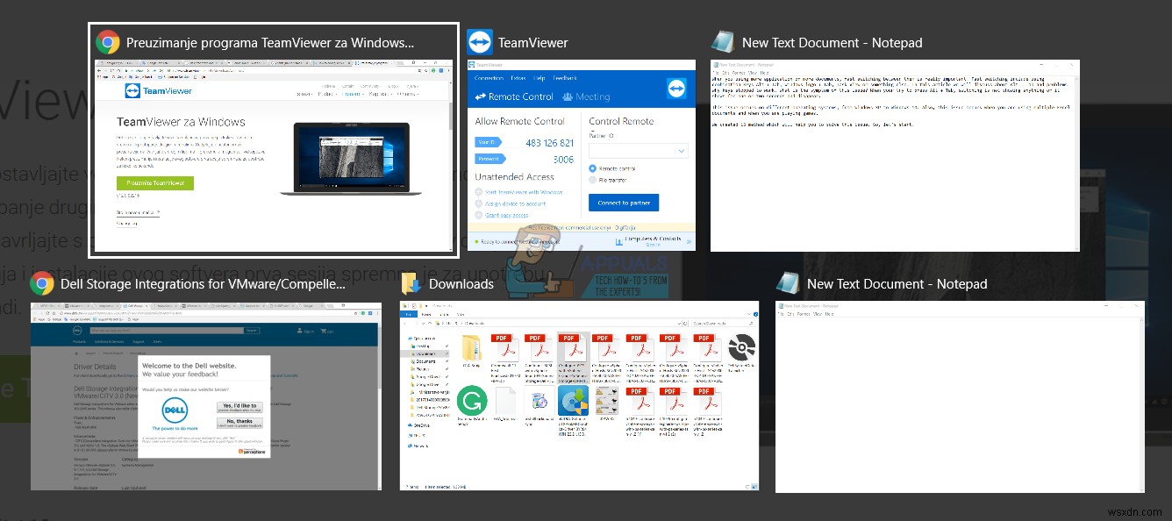Click TeamViewer logo in TeamViewer window's blue header
Image resolution: width=1172 pixels, height=521 pixels.
click(676, 89)
